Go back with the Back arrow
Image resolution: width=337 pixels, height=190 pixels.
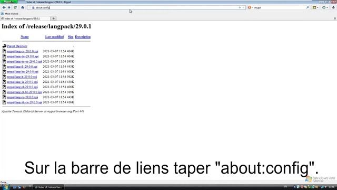coord(4,7)
